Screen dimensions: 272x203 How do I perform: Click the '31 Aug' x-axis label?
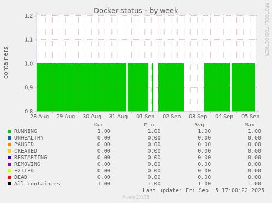tap(118, 117)
